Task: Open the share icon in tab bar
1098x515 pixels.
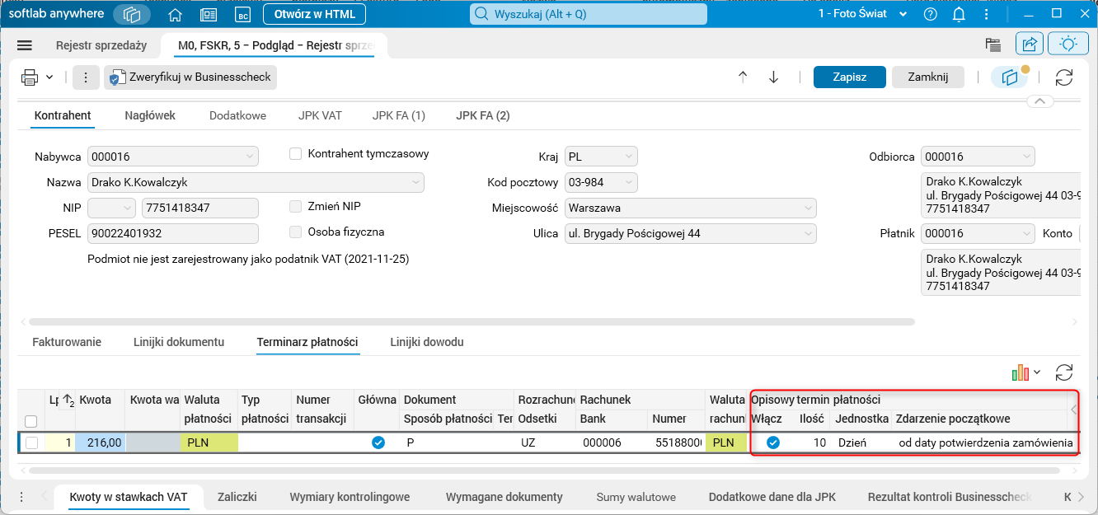Action: (1030, 44)
